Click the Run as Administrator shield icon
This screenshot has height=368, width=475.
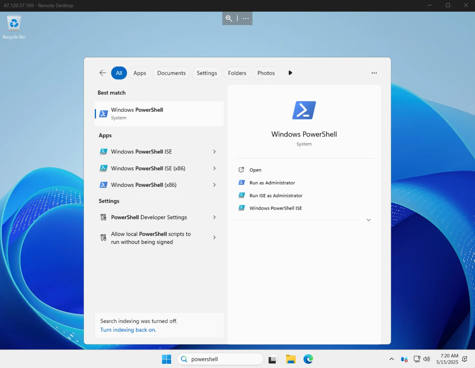[x=242, y=182]
